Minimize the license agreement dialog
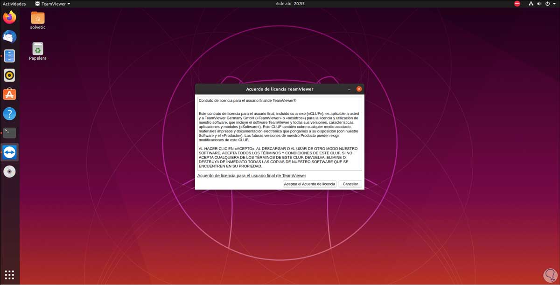 tap(349, 89)
